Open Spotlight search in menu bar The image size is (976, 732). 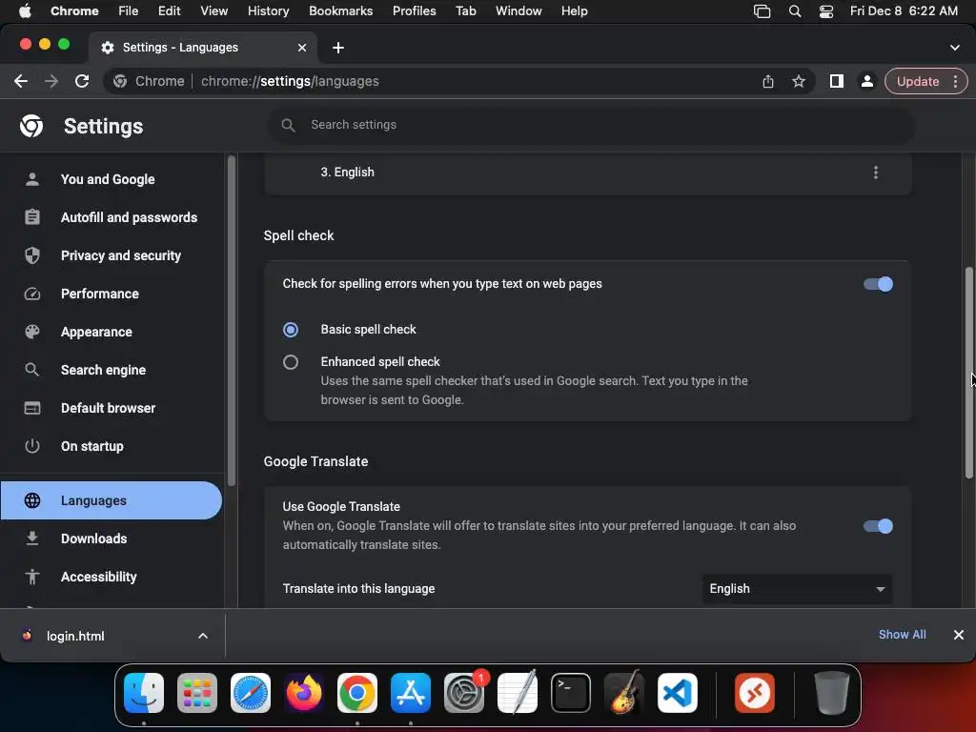[x=795, y=10]
